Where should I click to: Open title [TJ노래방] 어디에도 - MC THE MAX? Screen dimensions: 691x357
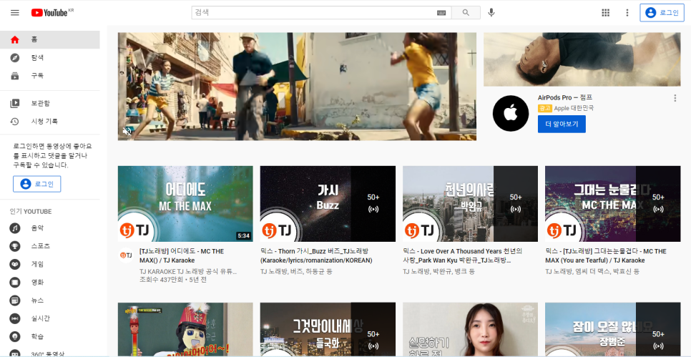coord(182,255)
